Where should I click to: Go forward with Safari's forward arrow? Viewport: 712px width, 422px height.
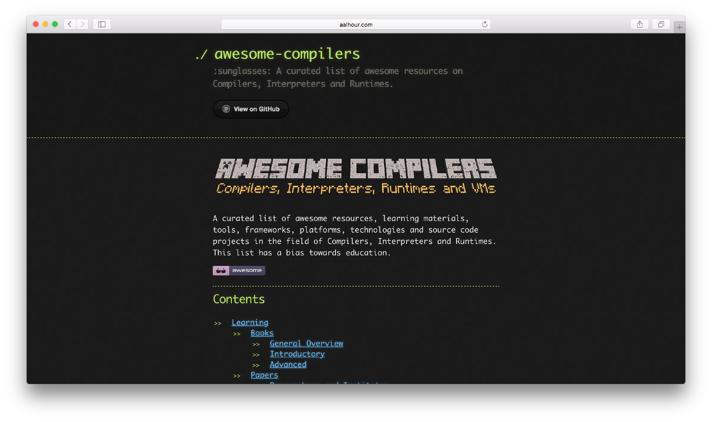pos(82,24)
